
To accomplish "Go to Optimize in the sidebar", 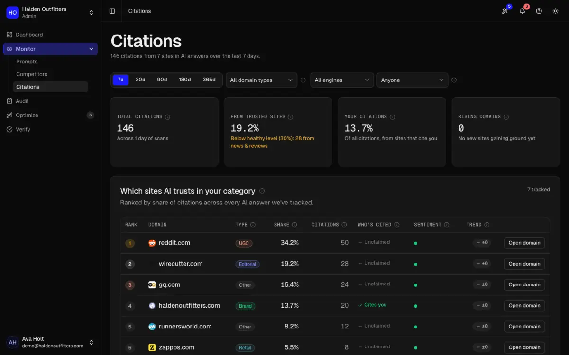I will click(x=50, y=115).
